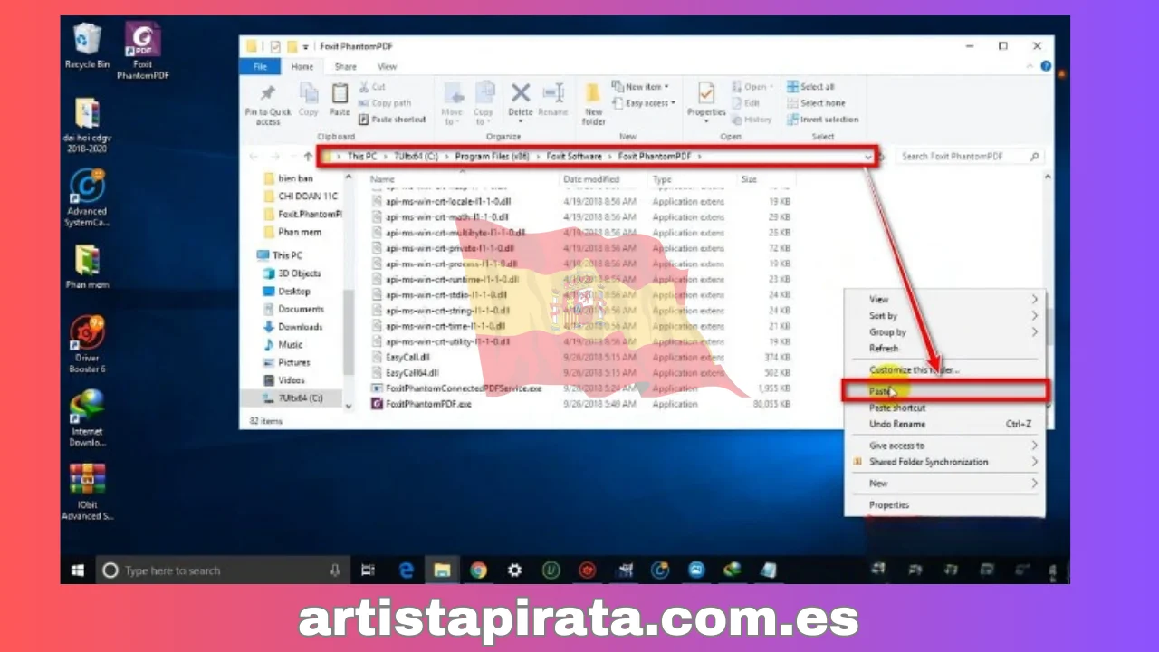
Task: Click the Copy icon in Clipboard group
Action: click(309, 100)
